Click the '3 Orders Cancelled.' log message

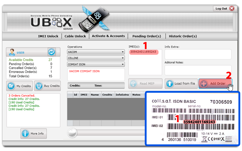22,96
